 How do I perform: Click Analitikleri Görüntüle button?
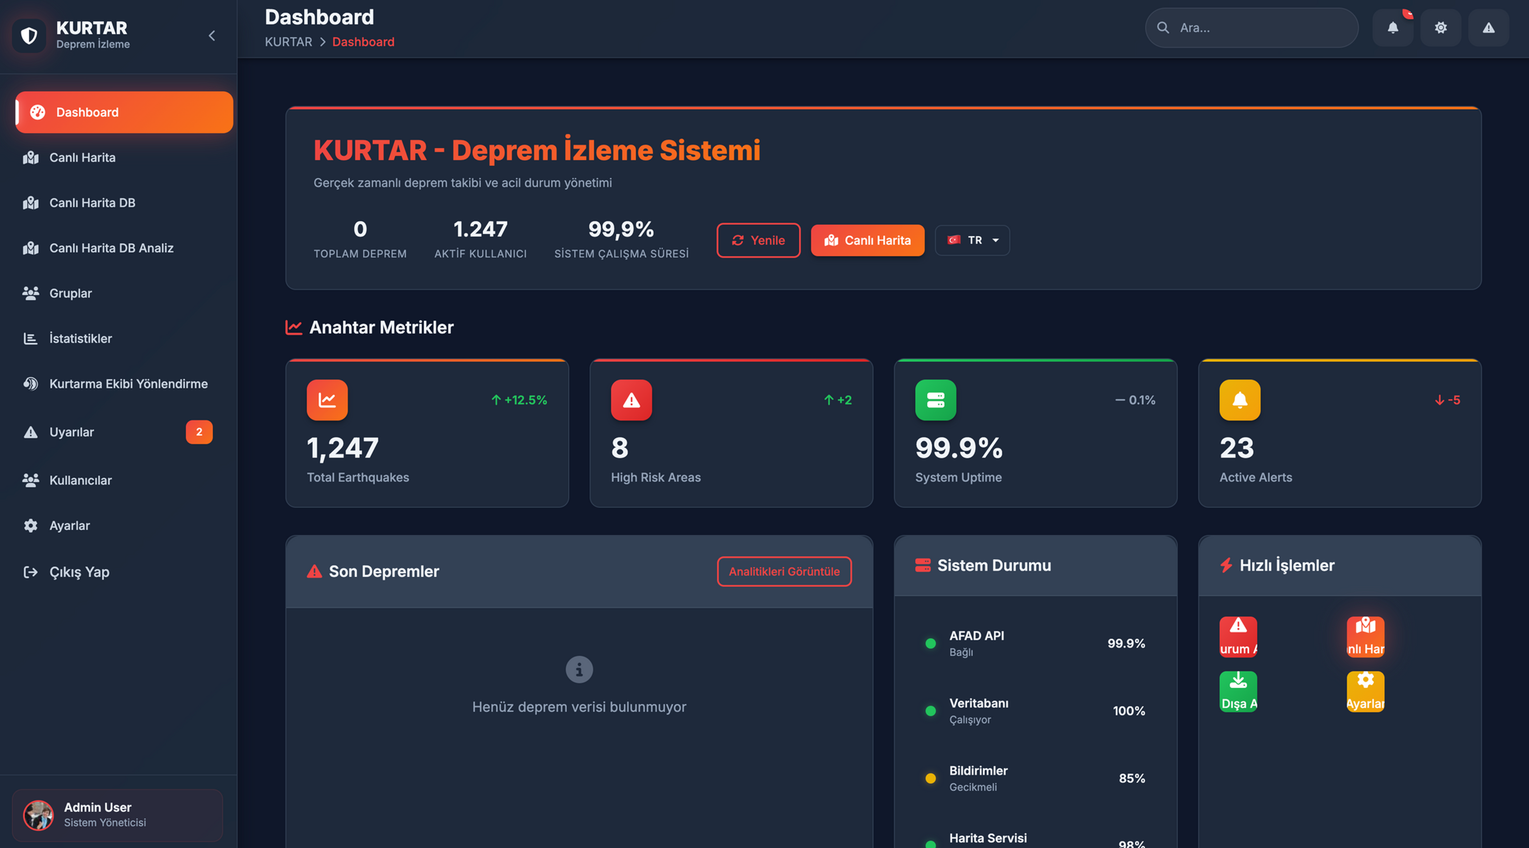click(784, 571)
